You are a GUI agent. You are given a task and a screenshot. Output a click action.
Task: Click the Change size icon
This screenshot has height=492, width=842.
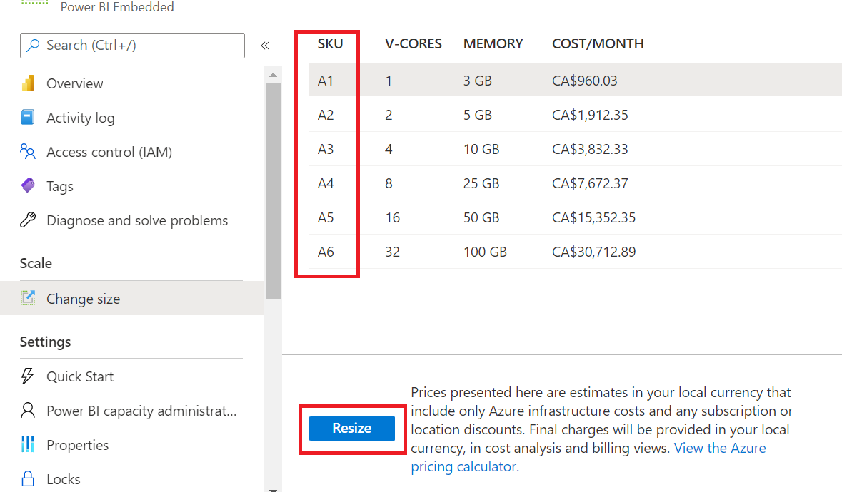(x=28, y=299)
